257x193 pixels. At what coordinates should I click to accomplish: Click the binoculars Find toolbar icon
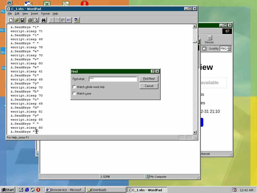tap(44, 20)
